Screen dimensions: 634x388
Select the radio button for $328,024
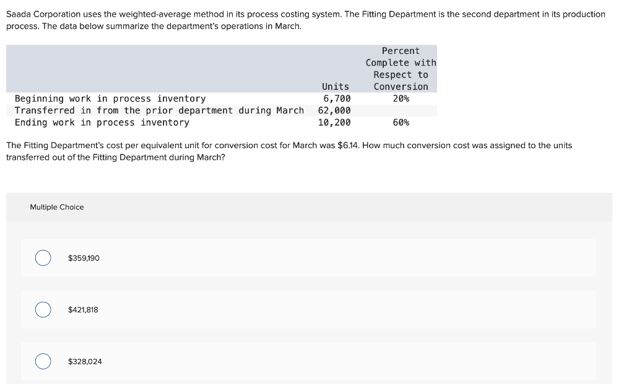click(43, 361)
